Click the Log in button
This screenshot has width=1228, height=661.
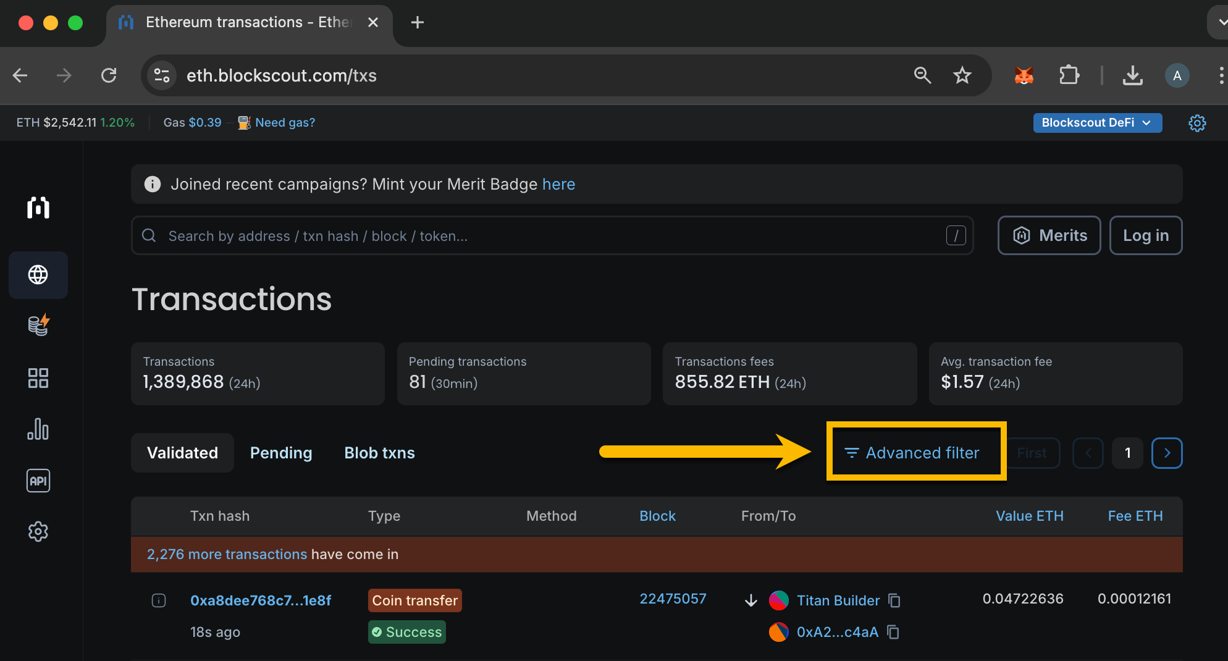[x=1146, y=235]
